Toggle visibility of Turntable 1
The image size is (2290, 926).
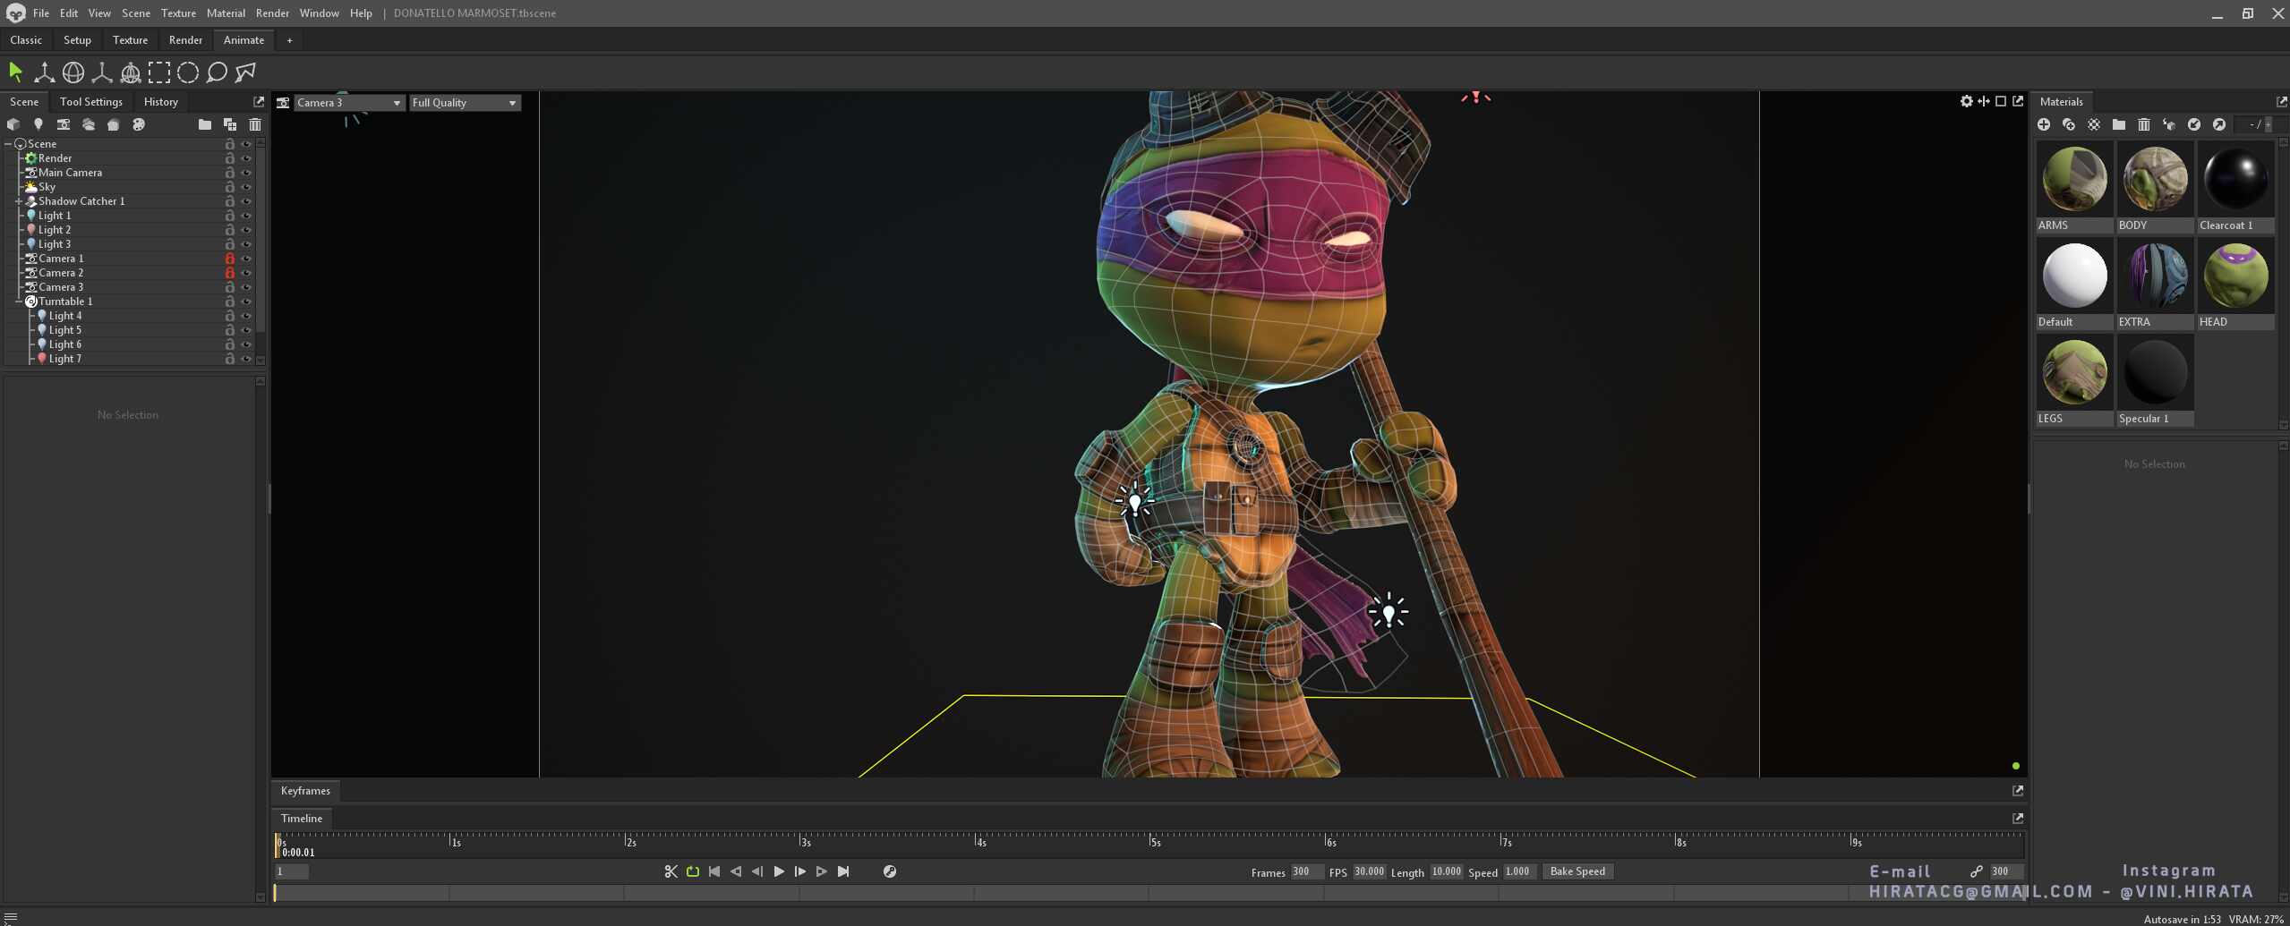(x=246, y=302)
